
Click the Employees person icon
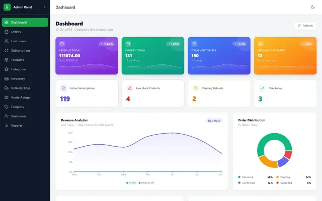pyautogui.click(x=7, y=116)
